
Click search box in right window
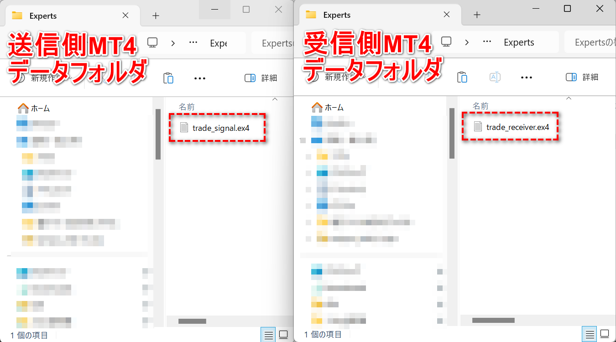(x=590, y=42)
